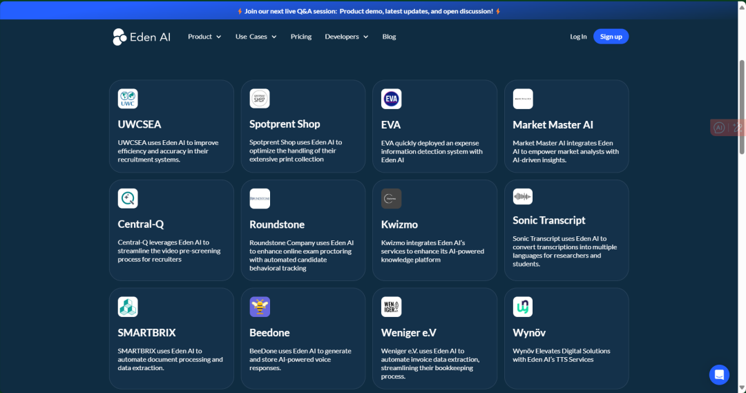Click the SMARTBRIX logo icon
Screen dimensions: 746x393
(128, 307)
